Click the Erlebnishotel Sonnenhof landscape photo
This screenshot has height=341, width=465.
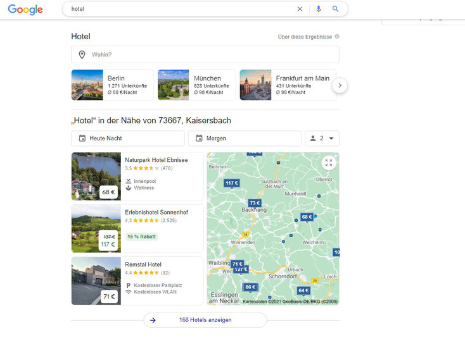point(96,228)
